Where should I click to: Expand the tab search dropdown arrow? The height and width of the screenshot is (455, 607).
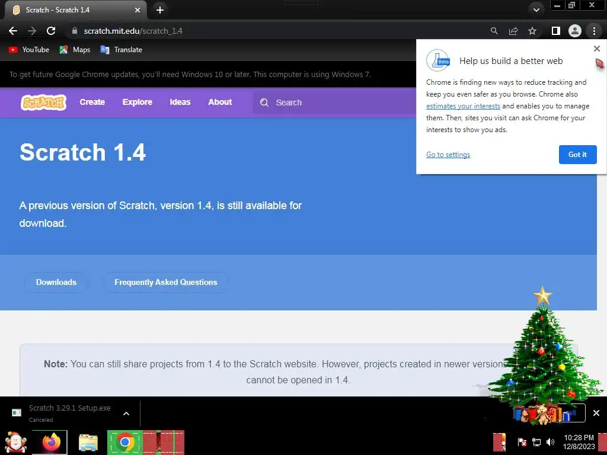click(536, 10)
